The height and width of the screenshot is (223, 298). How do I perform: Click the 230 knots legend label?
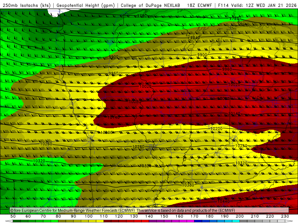click(285, 216)
